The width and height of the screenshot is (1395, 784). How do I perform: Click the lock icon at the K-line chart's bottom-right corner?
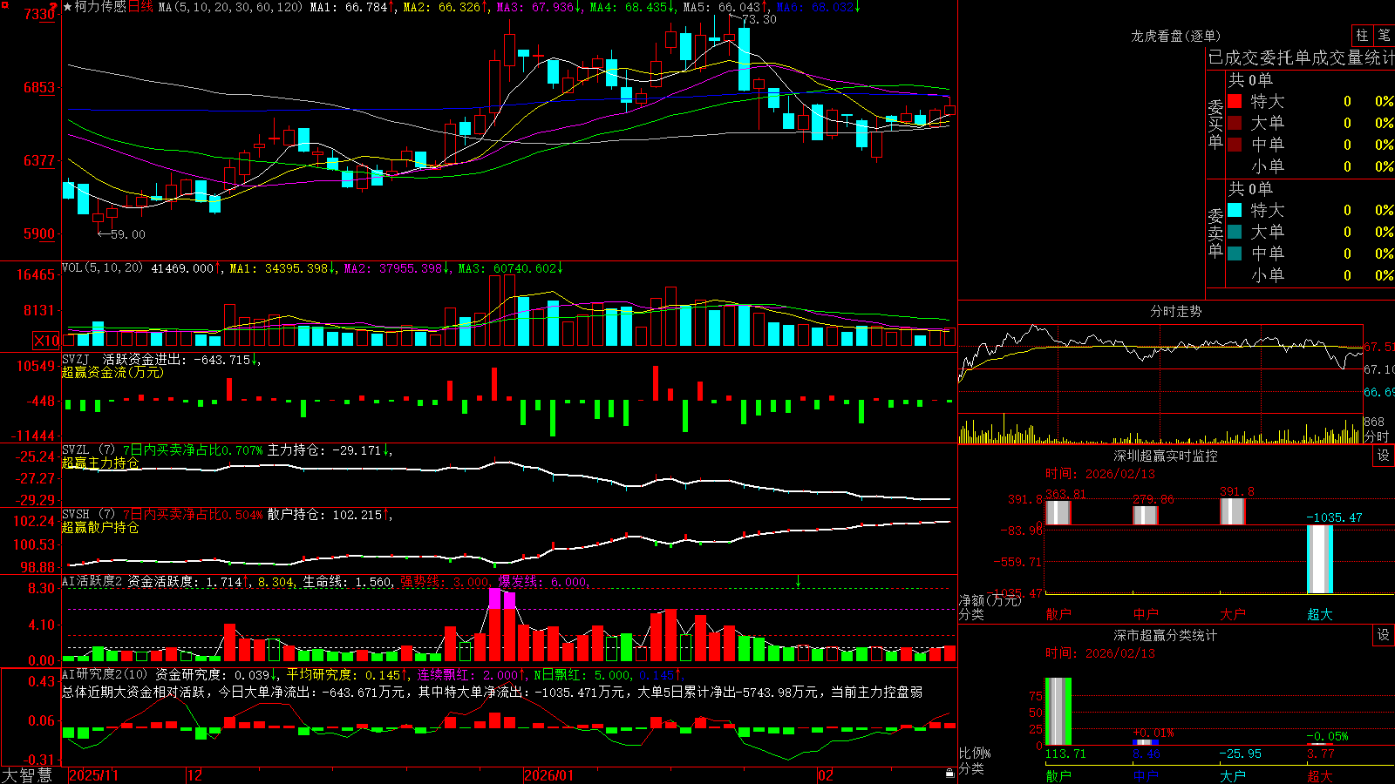pos(950,773)
